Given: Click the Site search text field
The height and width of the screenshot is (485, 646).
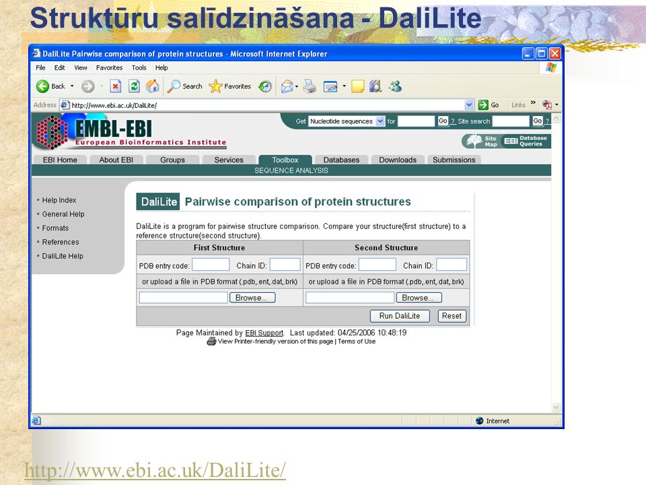Looking at the screenshot, I should [511, 121].
